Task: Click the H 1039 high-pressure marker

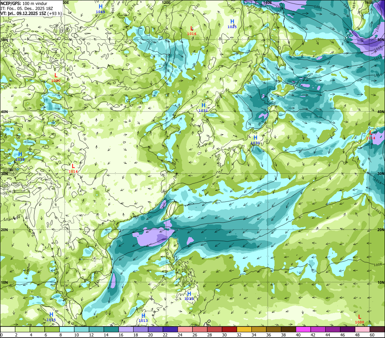Action: pyautogui.click(x=20, y=157)
